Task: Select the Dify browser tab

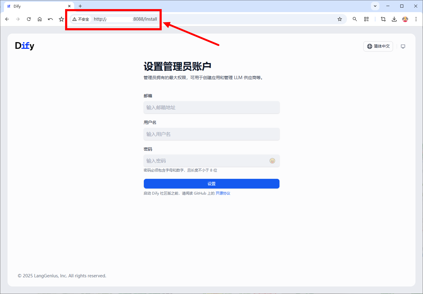Action: coord(39,6)
